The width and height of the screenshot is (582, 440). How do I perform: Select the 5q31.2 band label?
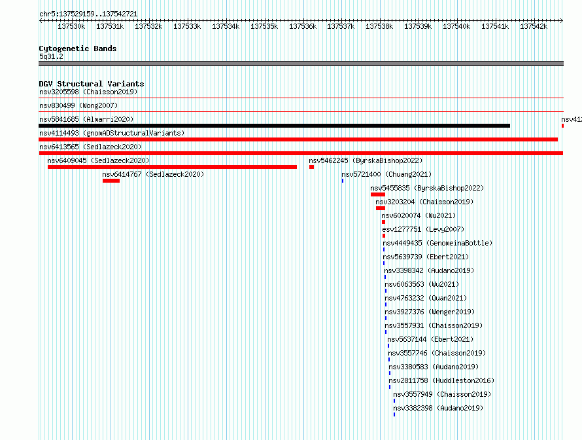(51, 56)
